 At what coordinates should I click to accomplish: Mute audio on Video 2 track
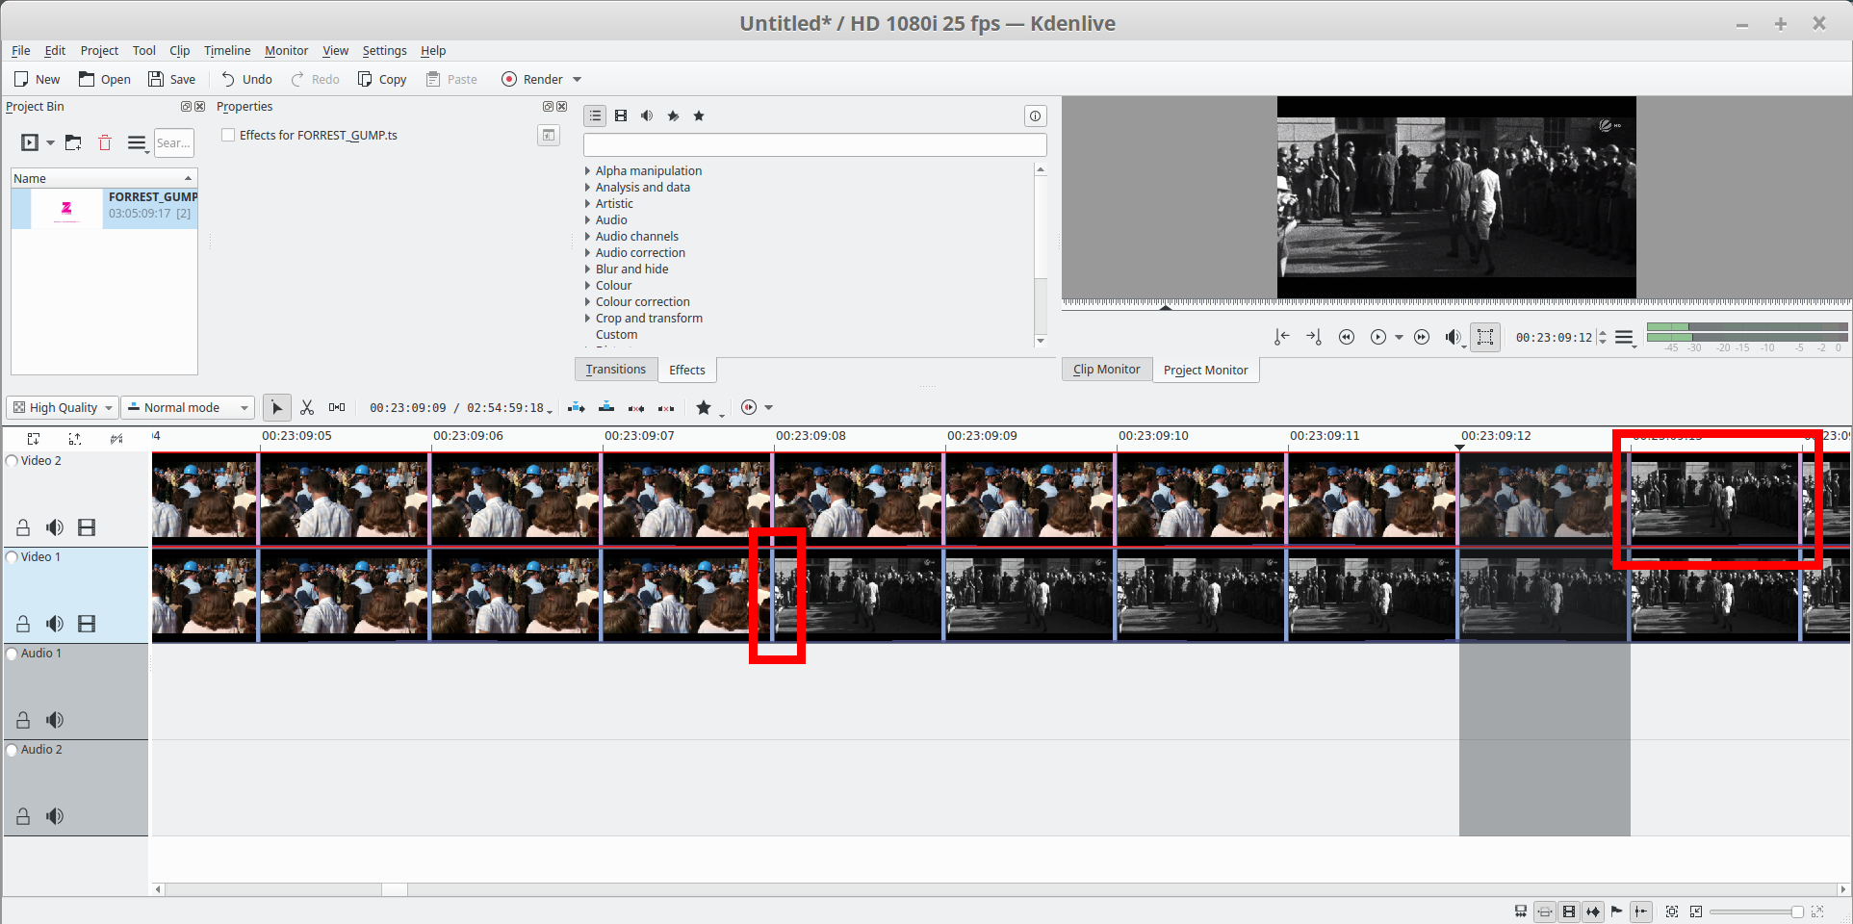point(55,527)
